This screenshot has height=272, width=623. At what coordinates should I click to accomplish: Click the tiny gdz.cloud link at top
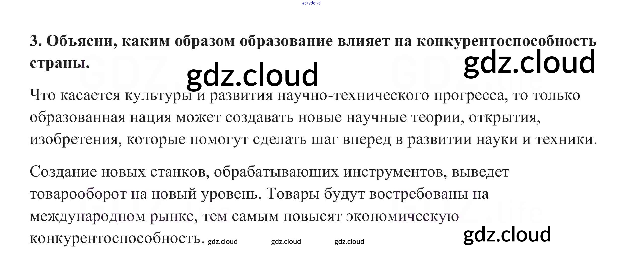point(311,3)
